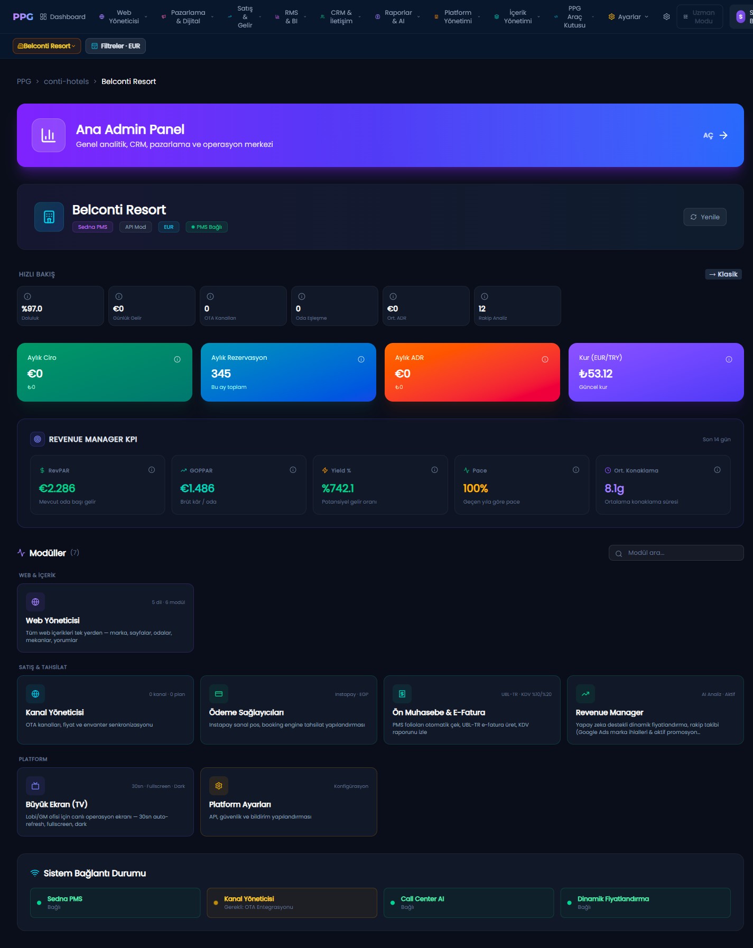Screen dimensions: 753x948
Task: Click the info icon on Aylık Ciro
Action: coord(178,359)
